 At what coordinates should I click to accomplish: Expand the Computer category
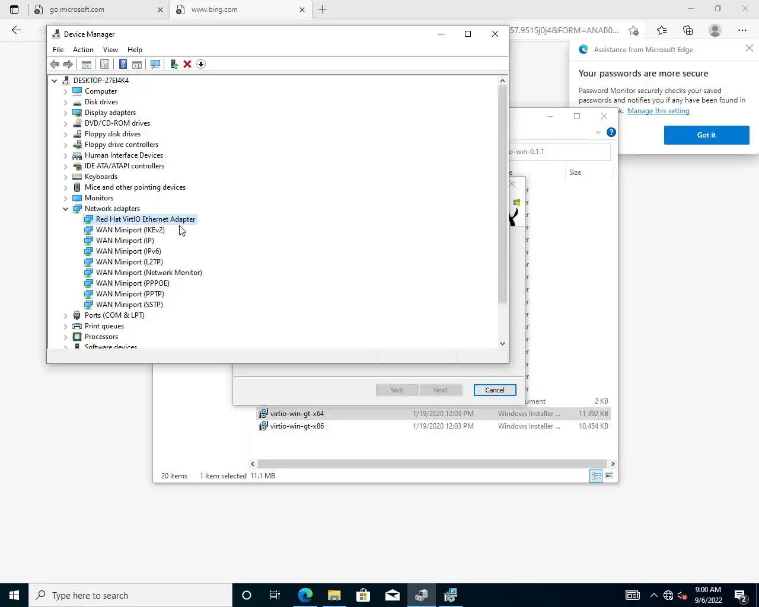point(66,91)
